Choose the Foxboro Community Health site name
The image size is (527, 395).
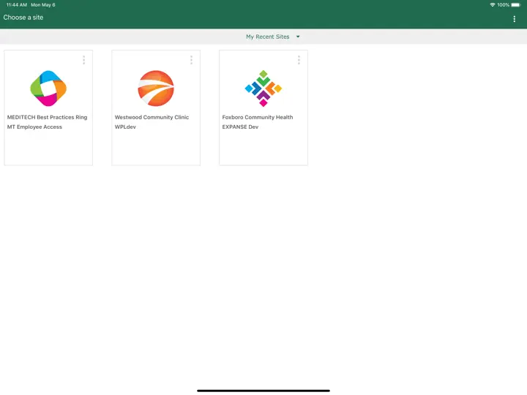coord(258,117)
